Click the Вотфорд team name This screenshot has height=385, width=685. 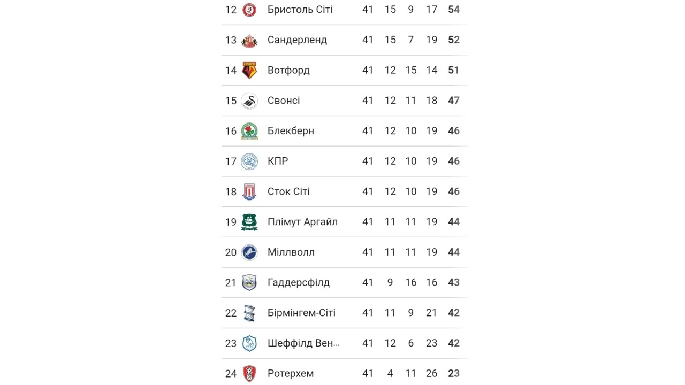click(x=288, y=70)
